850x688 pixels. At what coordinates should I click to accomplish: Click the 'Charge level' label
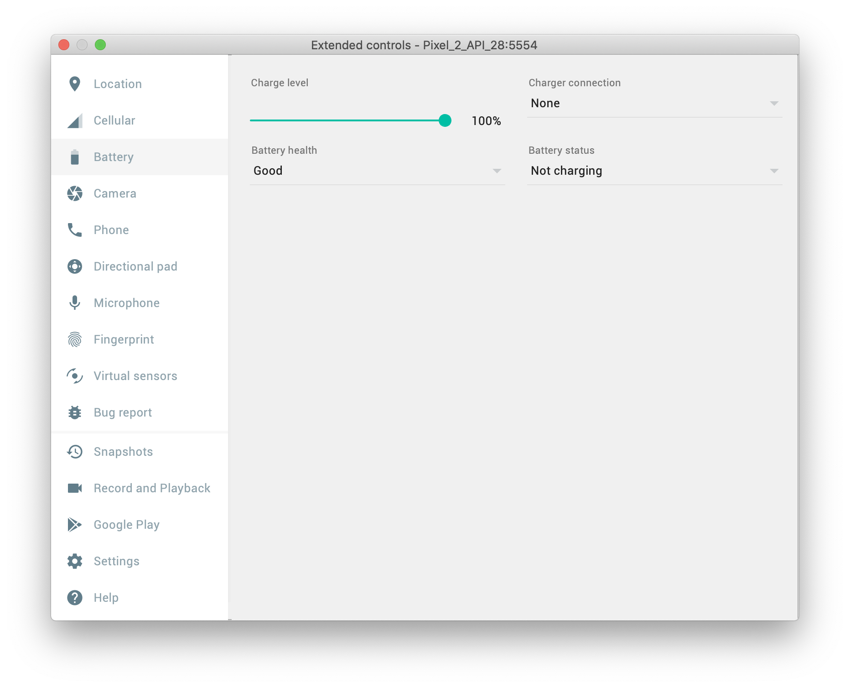pos(280,83)
